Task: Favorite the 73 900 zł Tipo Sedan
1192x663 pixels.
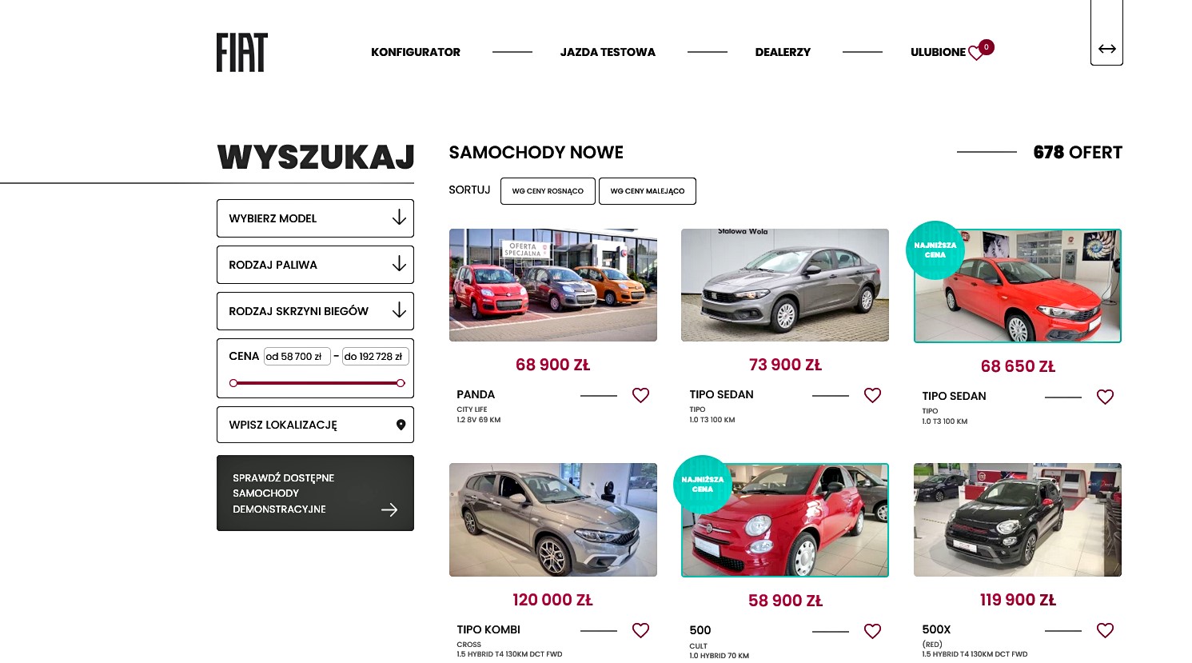Action: coord(872,395)
